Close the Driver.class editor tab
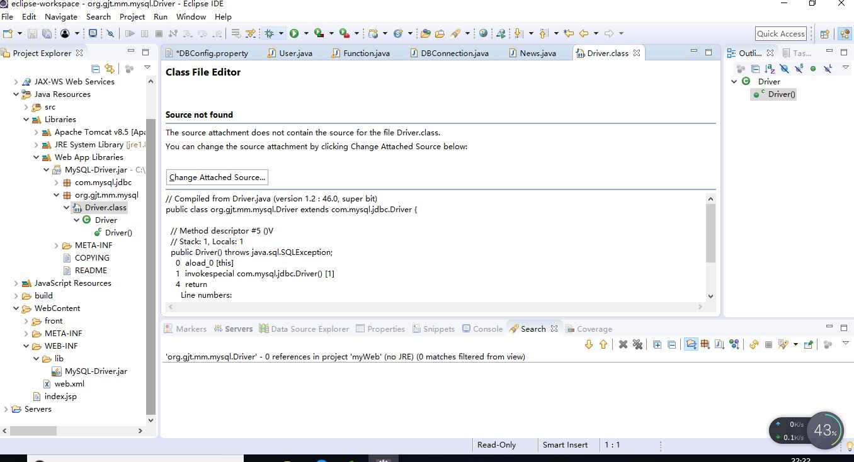854x462 pixels. pyautogui.click(x=637, y=54)
